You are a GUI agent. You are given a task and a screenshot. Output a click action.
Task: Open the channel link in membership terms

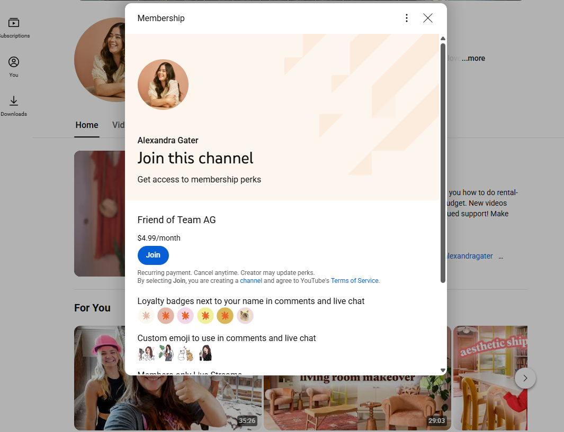tap(251, 281)
